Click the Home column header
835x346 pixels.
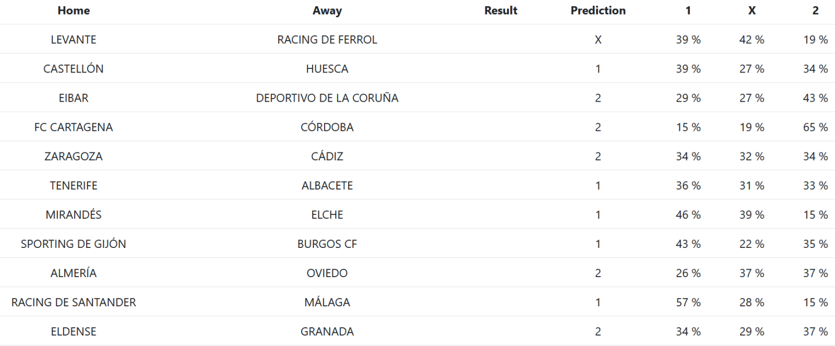(x=74, y=10)
